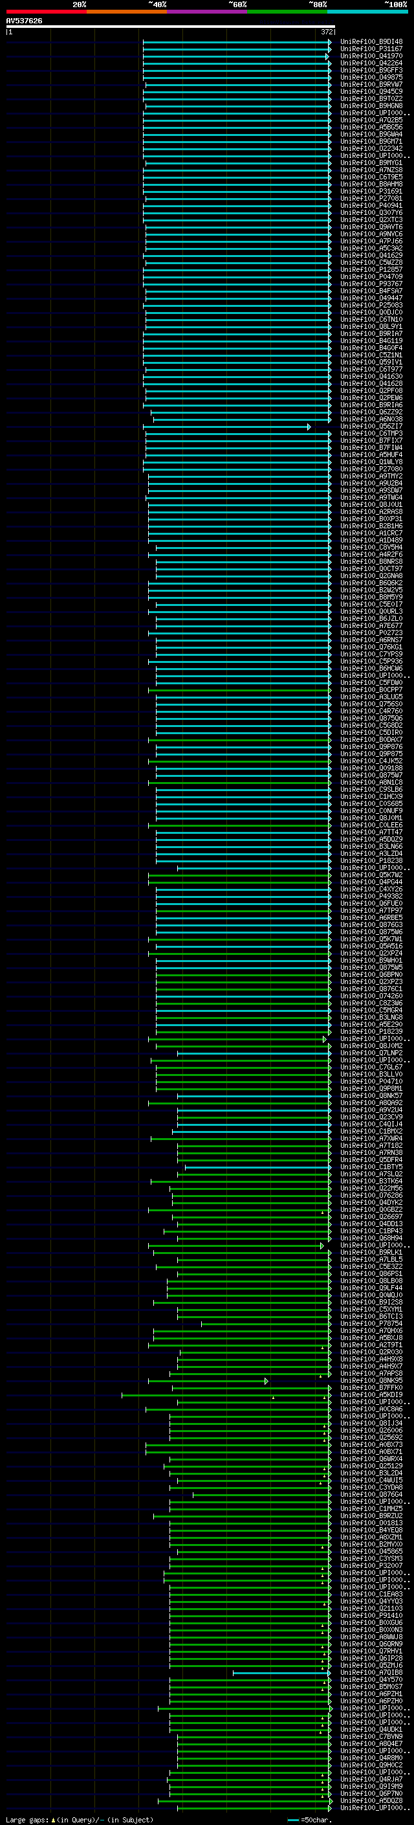Select the UniRef100_A3LZD4 label

tap(371, 854)
